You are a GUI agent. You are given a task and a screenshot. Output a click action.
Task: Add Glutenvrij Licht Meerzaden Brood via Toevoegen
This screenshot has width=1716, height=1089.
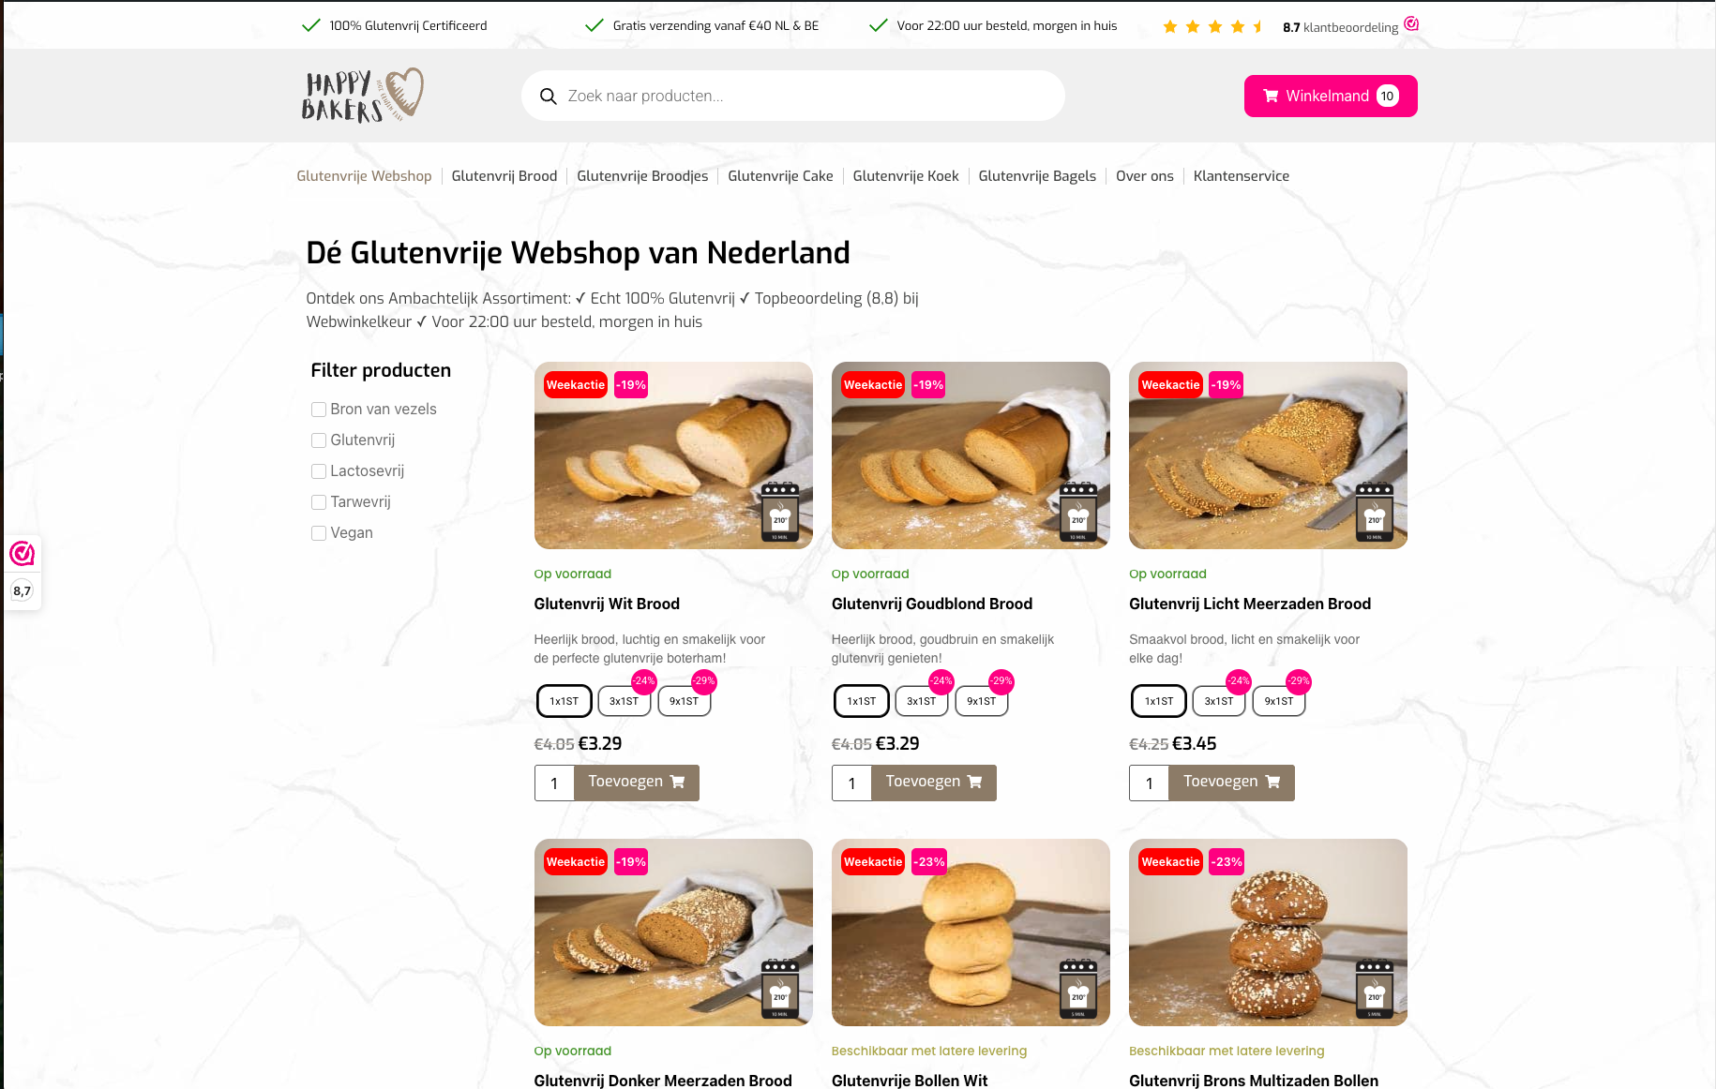pyautogui.click(x=1231, y=783)
